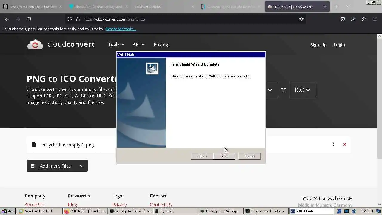Click the volume speaker tray icon
Image resolution: width=382 pixels, height=215 pixels.
pyautogui.click(x=354, y=211)
